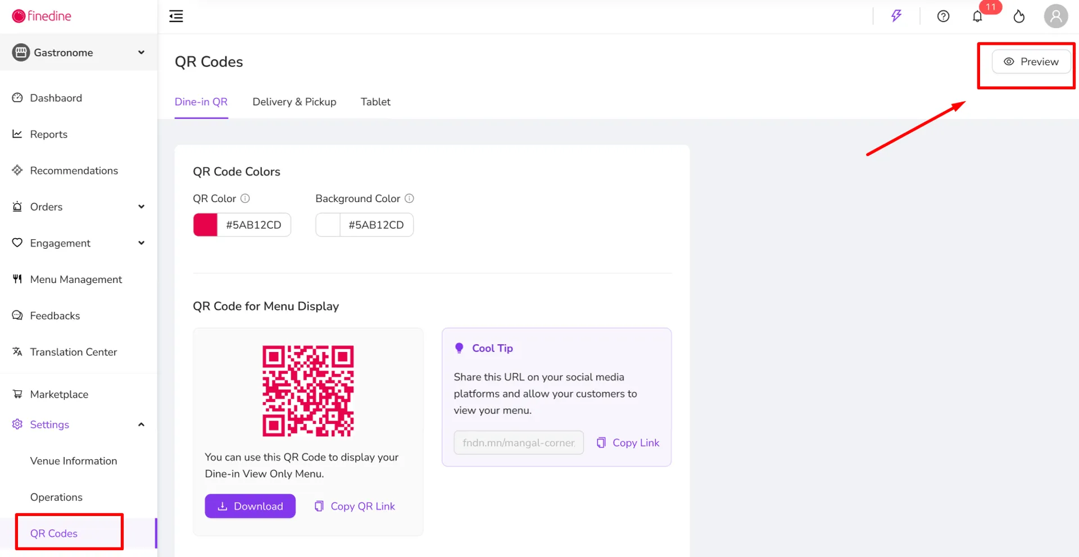Expand the Gastronome venue dropdown
The height and width of the screenshot is (557, 1079).
tap(141, 52)
